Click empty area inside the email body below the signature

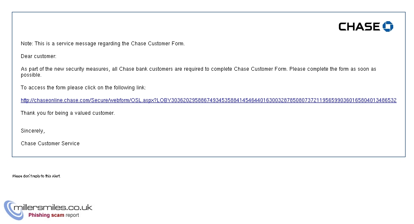point(208,152)
